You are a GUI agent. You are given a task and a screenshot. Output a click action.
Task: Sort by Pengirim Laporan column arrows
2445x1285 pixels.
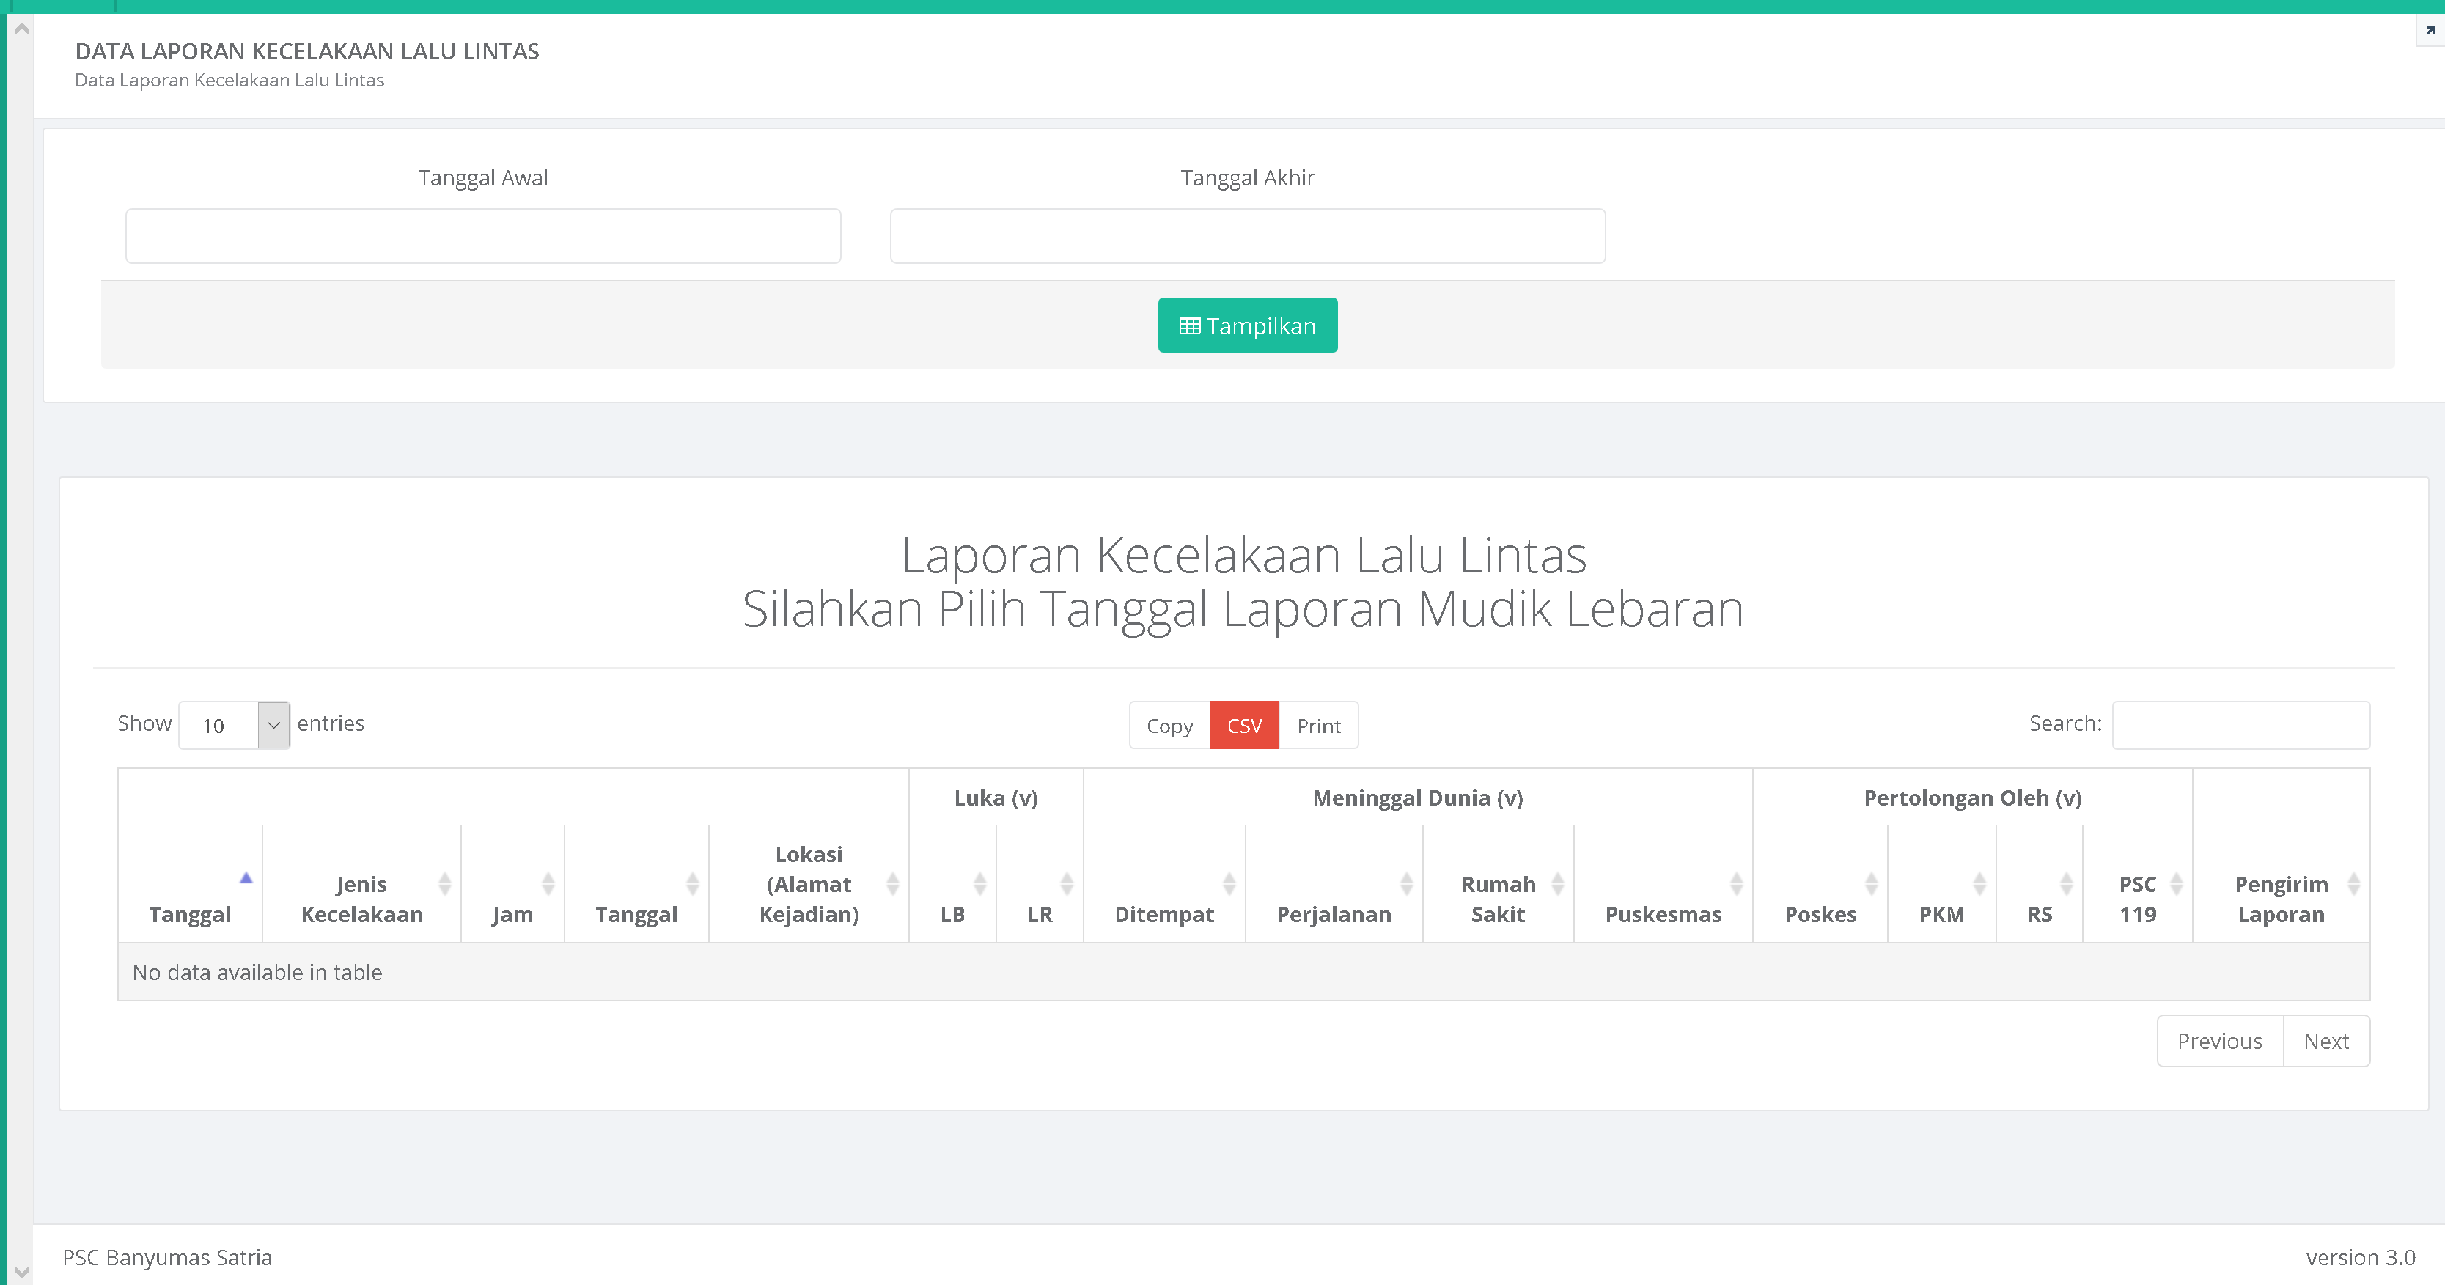tap(2353, 883)
